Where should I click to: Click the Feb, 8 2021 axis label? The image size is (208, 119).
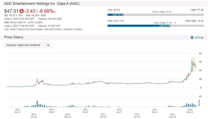coord(51,111)
